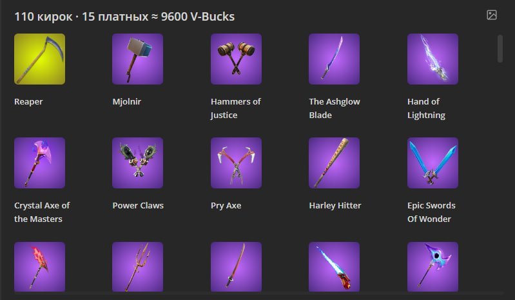The image size is (515, 300).
Task: Click the Hand of Lightning icon
Action: click(432, 59)
